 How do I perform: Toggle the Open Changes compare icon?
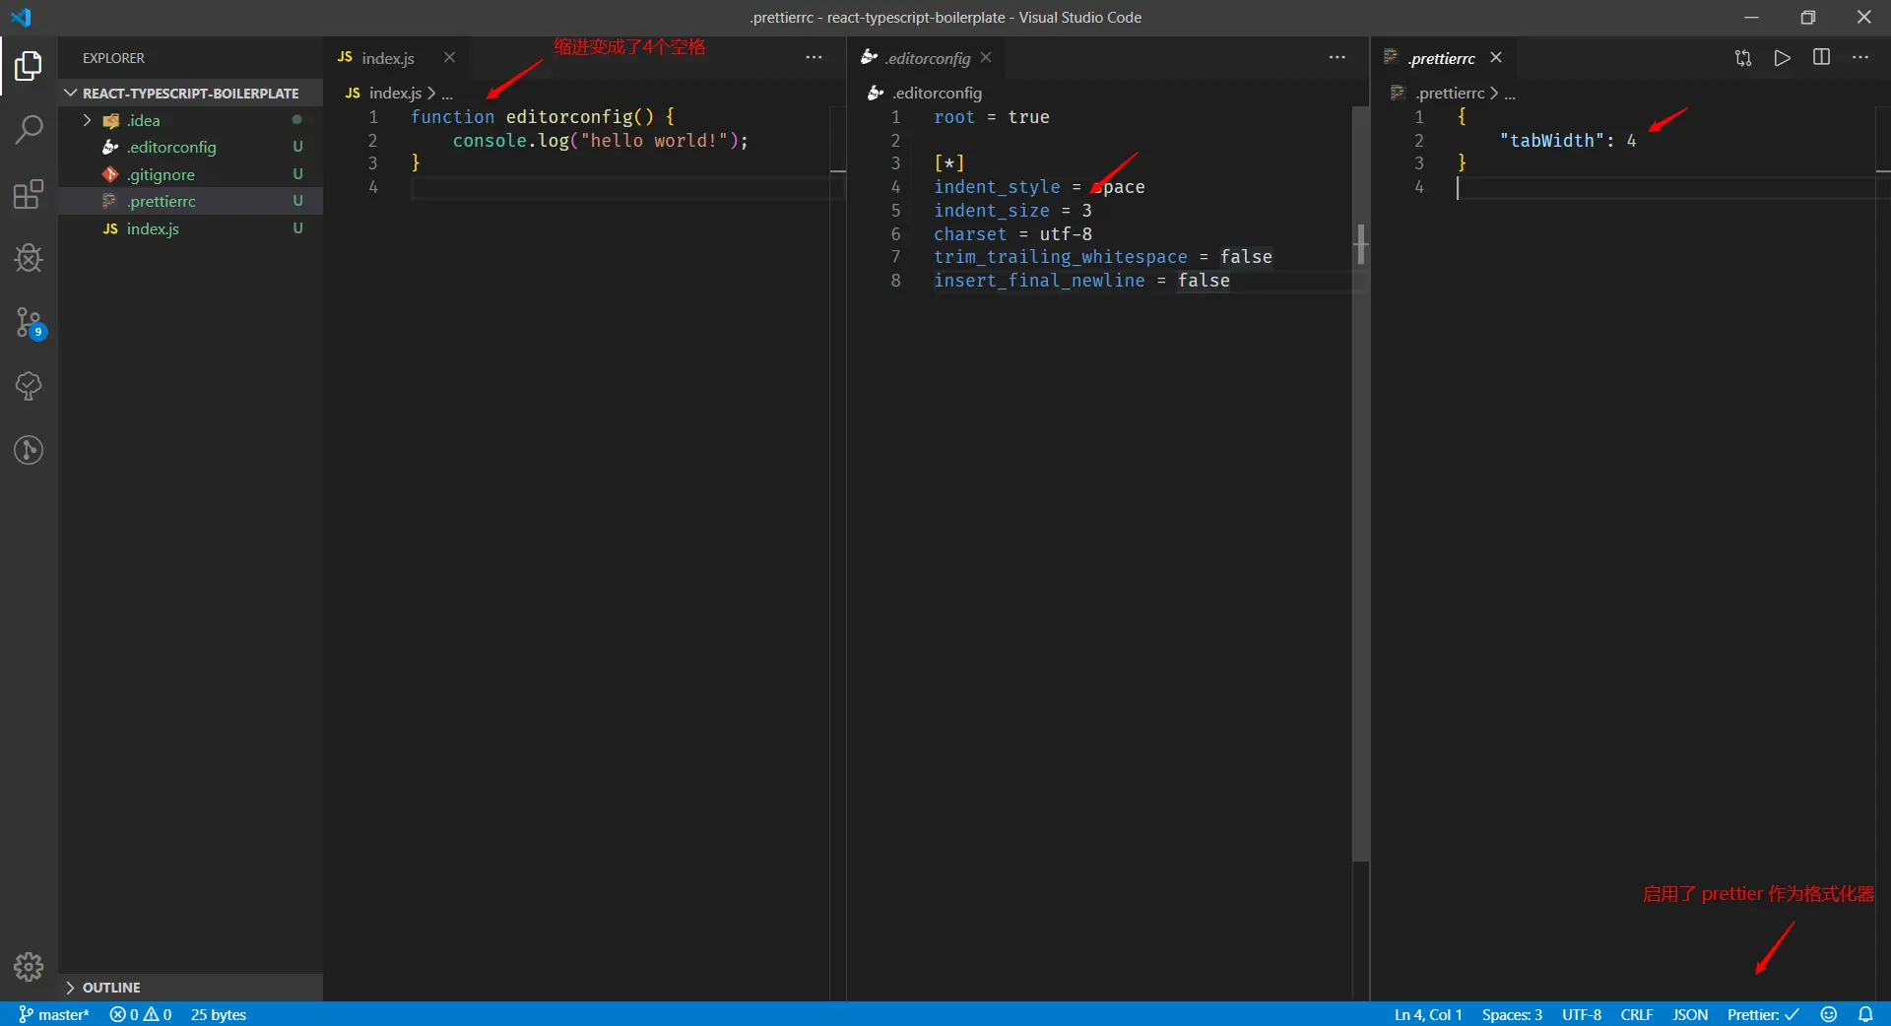click(x=1742, y=58)
